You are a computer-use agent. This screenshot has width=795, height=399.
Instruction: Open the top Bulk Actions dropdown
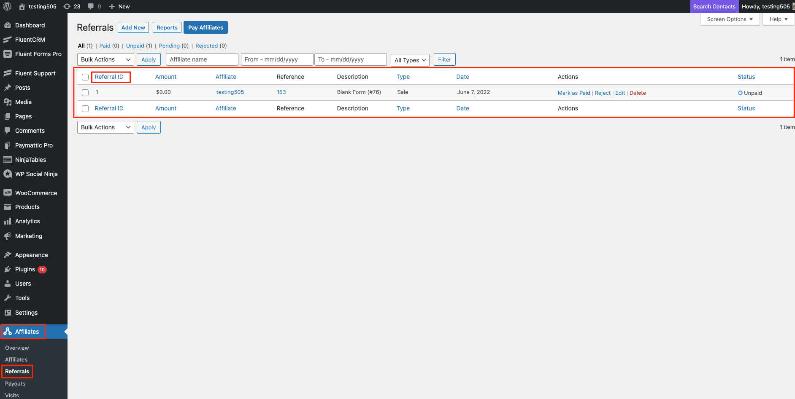105,59
